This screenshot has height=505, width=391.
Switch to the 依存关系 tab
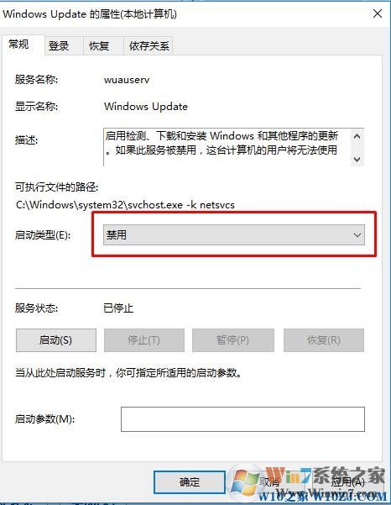[x=149, y=45]
